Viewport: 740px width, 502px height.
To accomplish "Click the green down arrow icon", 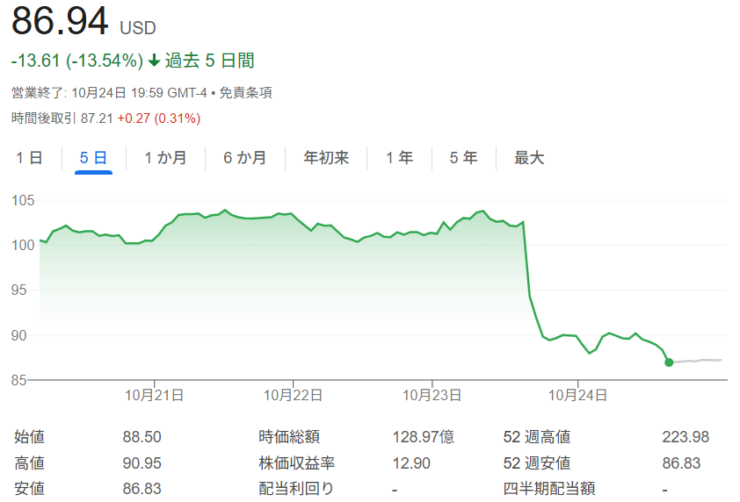I will point(155,61).
